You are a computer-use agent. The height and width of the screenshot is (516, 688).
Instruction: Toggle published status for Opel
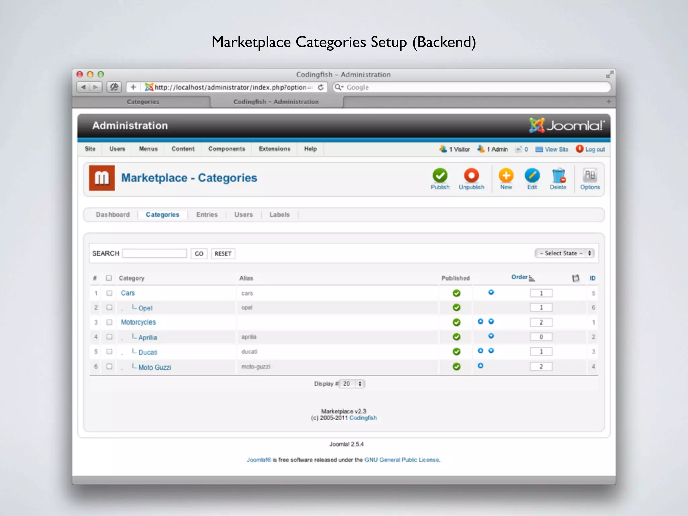(456, 307)
